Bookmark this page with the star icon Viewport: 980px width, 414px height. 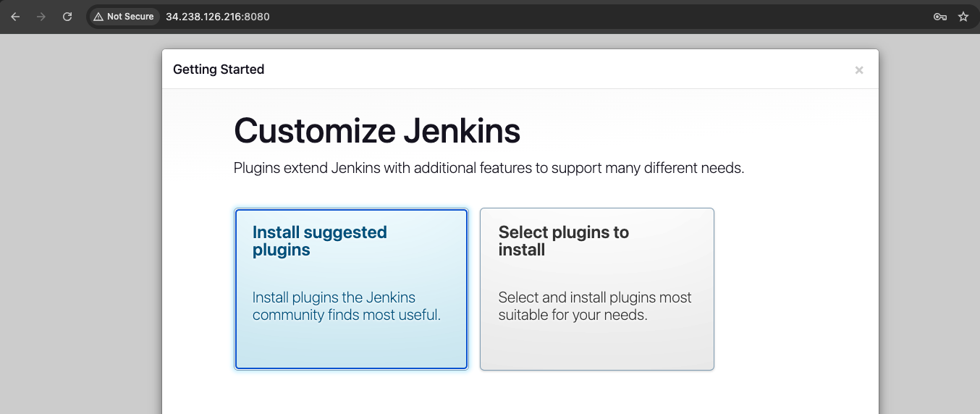click(x=963, y=17)
